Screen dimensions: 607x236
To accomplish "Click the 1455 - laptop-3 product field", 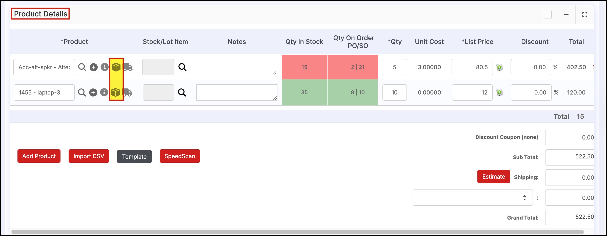I will 44,92.
